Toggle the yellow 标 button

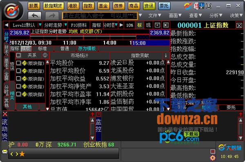139,25
